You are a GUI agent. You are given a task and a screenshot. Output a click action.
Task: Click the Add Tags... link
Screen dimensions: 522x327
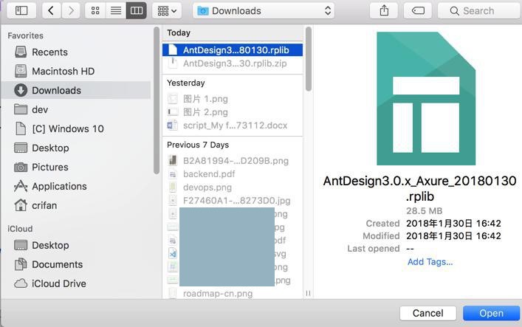coord(430,262)
